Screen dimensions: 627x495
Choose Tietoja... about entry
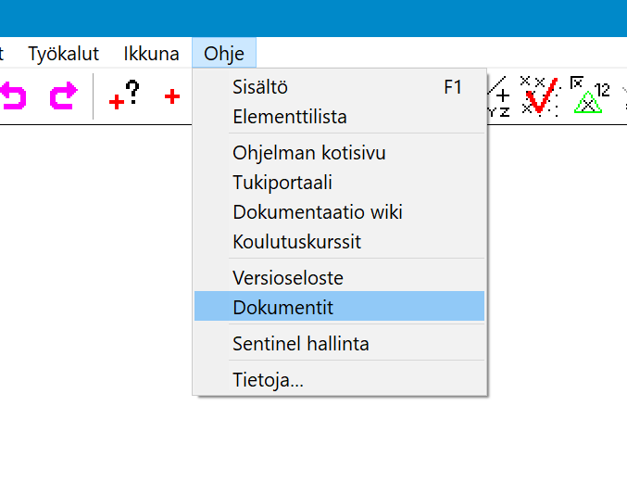[x=269, y=379]
